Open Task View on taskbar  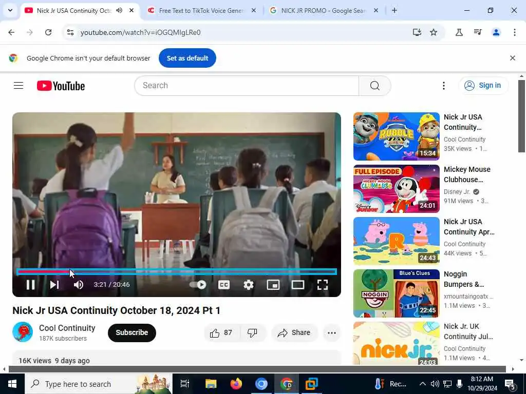point(184,384)
